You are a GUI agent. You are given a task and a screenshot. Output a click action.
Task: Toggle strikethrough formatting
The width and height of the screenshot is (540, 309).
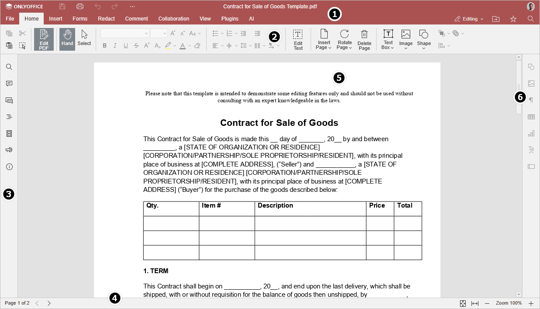tap(136, 45)
